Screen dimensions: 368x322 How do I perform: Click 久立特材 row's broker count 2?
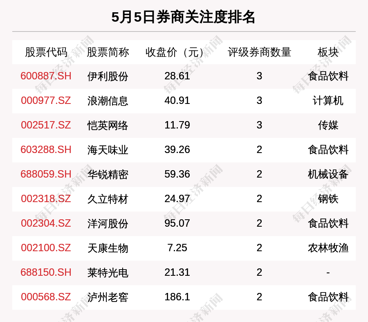tap(259, 199)
